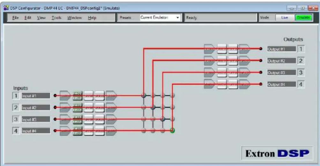The image size is (320, 166).
Task: Toggle mix-point Input #3 to Output #4
Action: (x=173, y=119)
